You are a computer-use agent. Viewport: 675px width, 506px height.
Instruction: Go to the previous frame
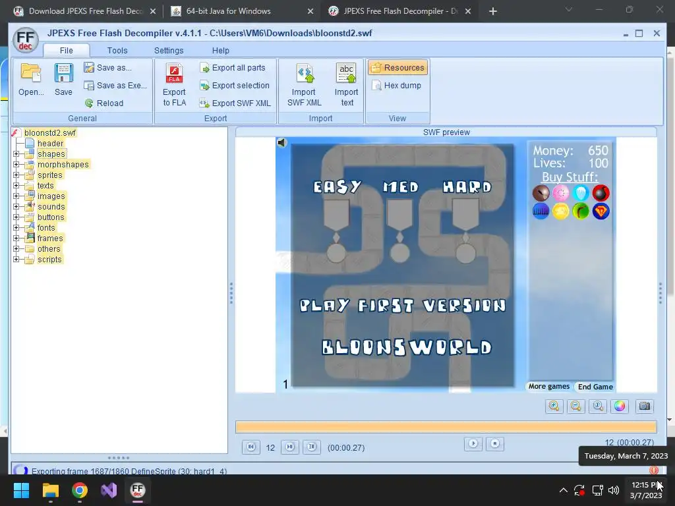pos(251,447)
